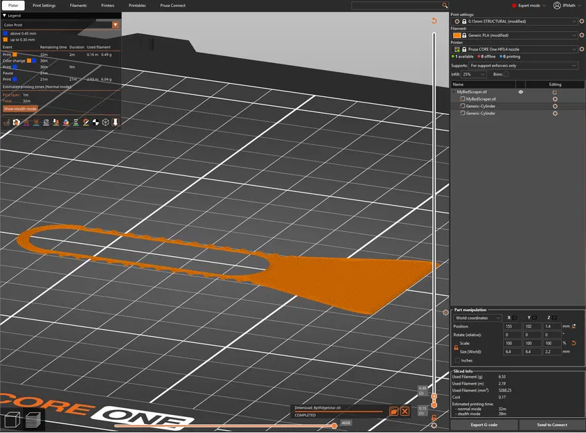This screenshot has height=433, width=586.
Task: Click the Export G-code button
Action: (485, 425)
